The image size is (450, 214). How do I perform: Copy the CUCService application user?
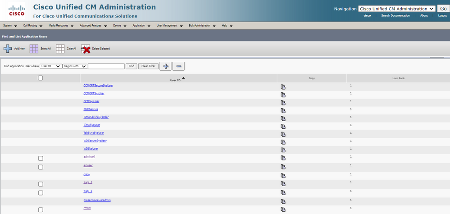click(283, 110)
